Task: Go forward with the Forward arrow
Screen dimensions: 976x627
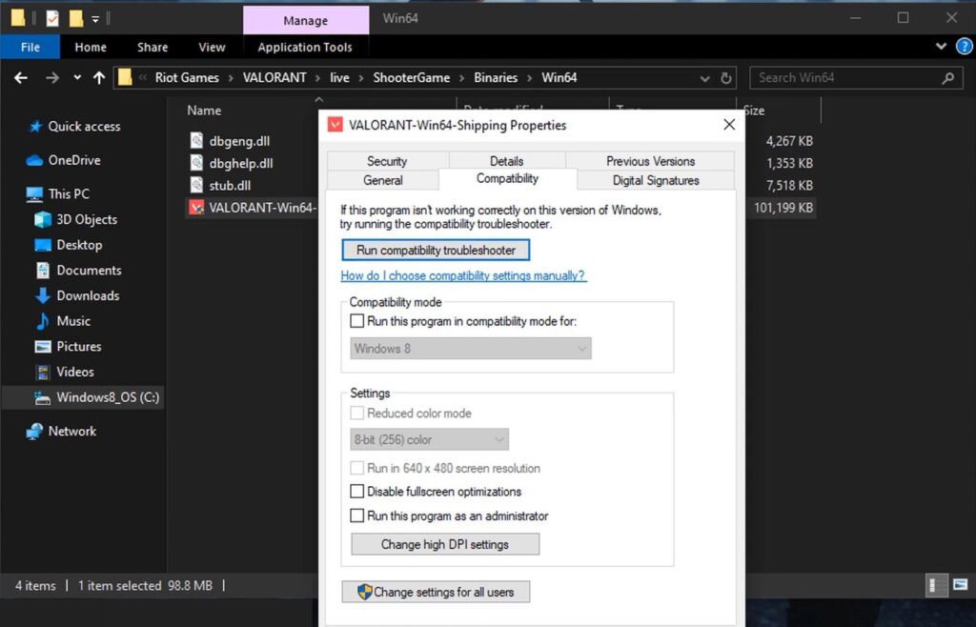Action: click(52, 78)
